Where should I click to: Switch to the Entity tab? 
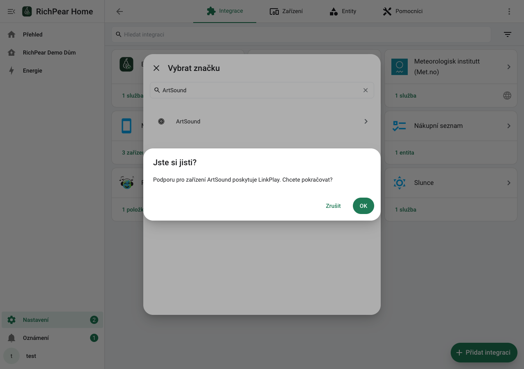pos(343,11)
